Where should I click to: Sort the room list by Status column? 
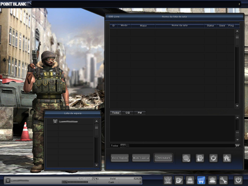[x=210, y=25]
